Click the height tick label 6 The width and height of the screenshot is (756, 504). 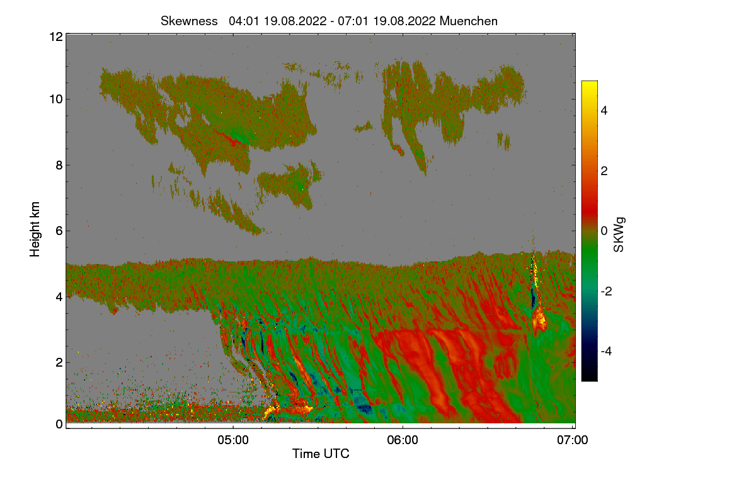click(59, 231)
